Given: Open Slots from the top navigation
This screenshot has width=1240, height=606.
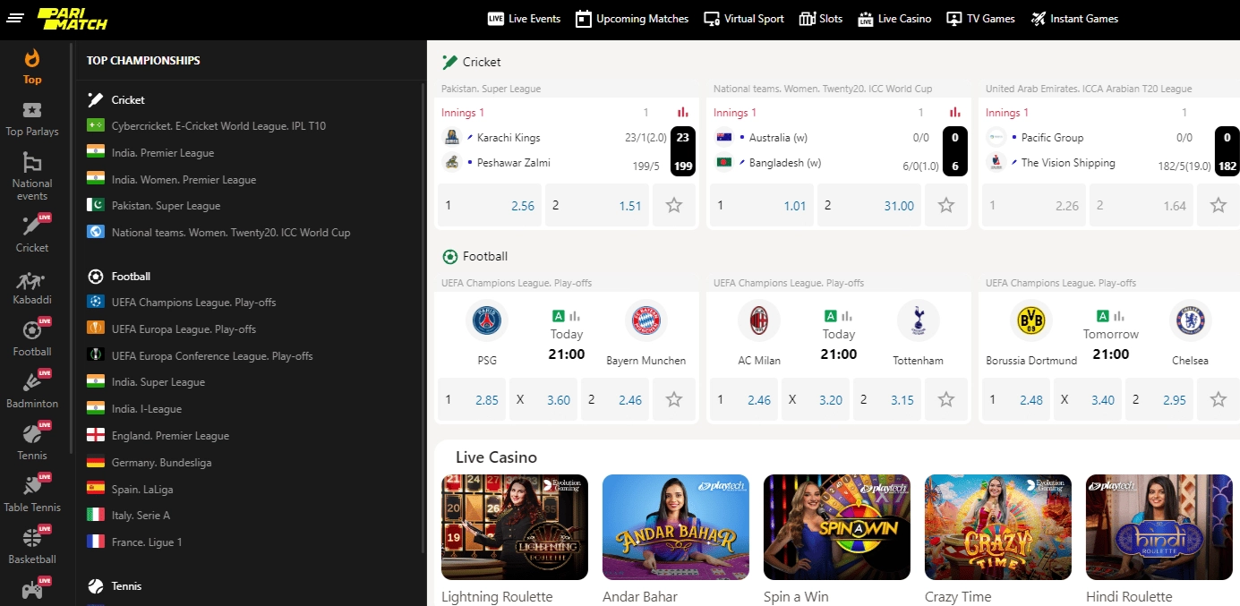Looking at the screenshot, I should click(821, 19).
